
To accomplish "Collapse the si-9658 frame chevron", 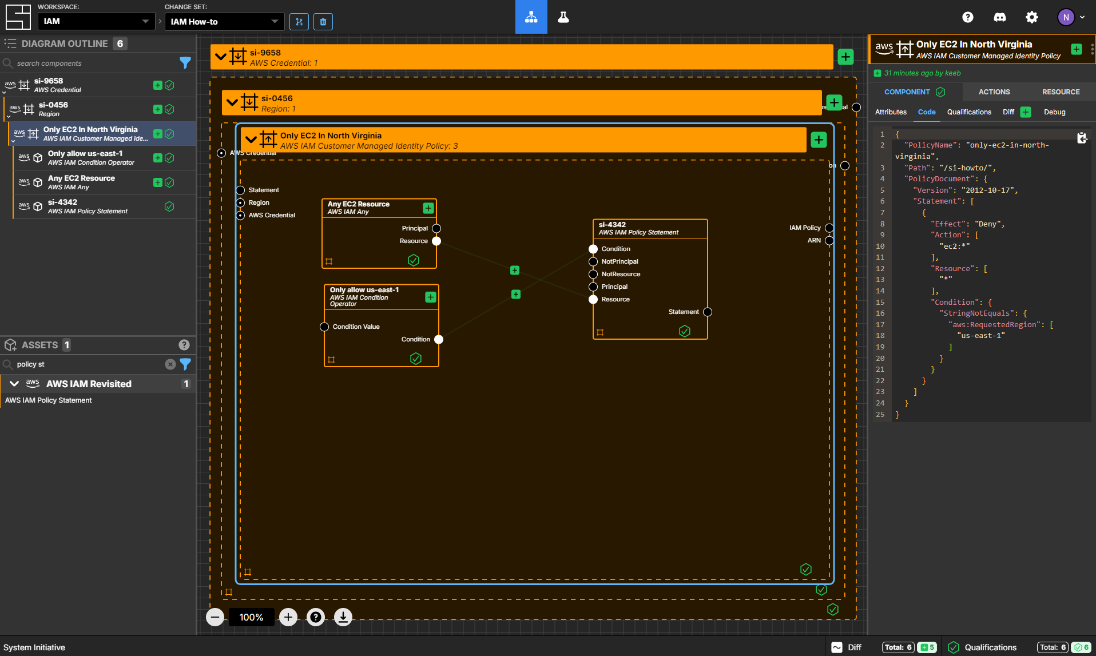I will point(221,57).
